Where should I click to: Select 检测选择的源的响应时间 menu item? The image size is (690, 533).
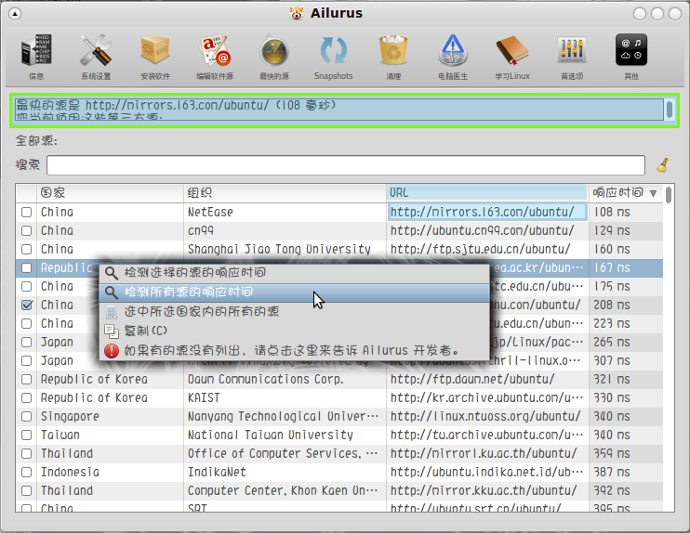click(x=294, y=273)
